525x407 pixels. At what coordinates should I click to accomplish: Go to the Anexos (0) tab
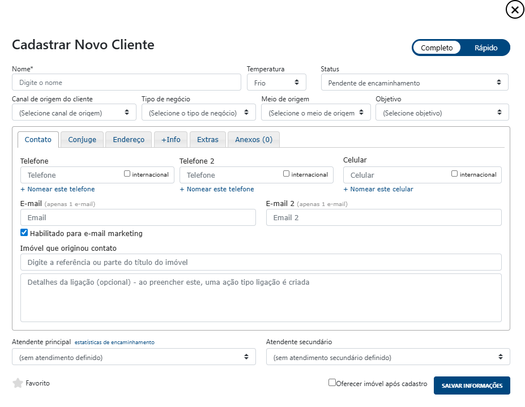[254, 140]
